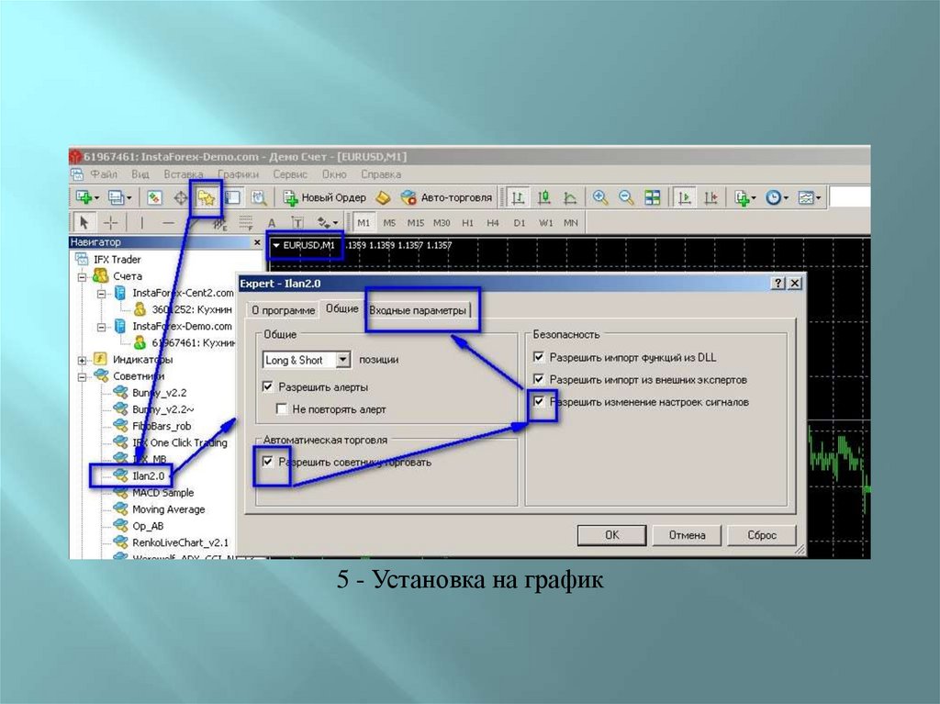Expand the Индикаторы tree node

click(x=82, y=360)
